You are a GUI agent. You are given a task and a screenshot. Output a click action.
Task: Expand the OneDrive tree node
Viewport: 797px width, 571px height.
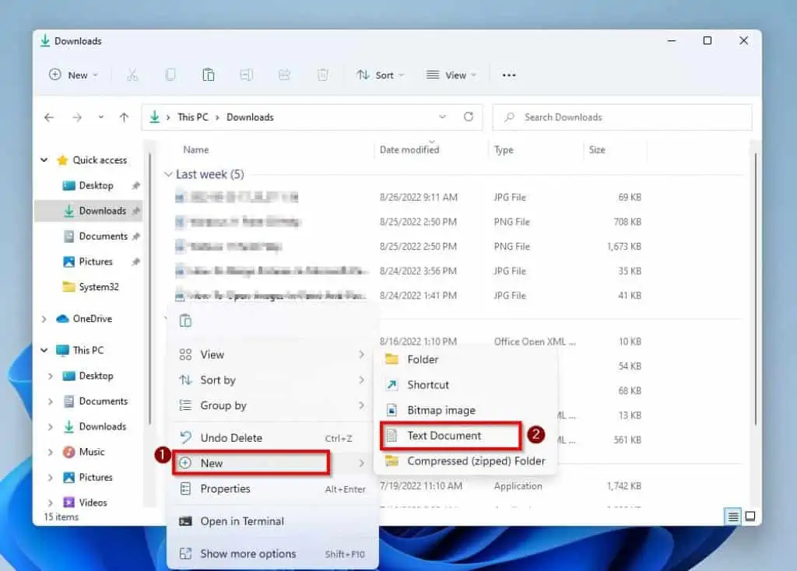tap(44, 319)
